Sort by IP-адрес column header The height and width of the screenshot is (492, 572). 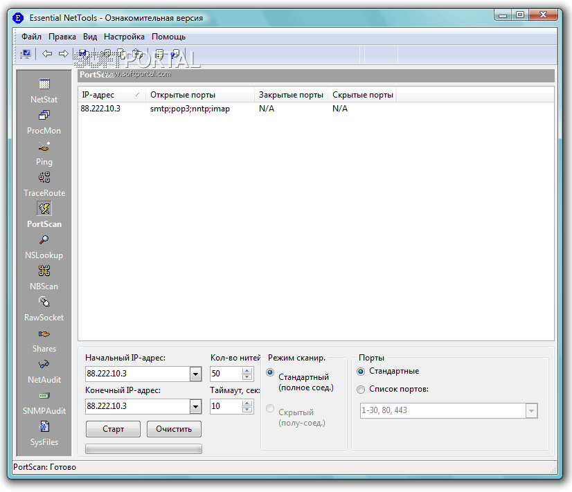pos(111,95)
